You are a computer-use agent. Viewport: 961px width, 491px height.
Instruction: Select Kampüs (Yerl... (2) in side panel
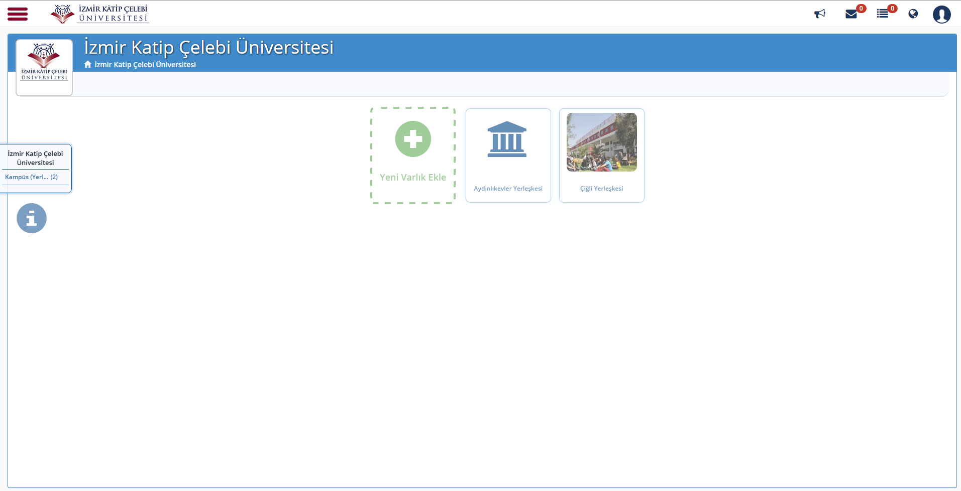point(32,177)
